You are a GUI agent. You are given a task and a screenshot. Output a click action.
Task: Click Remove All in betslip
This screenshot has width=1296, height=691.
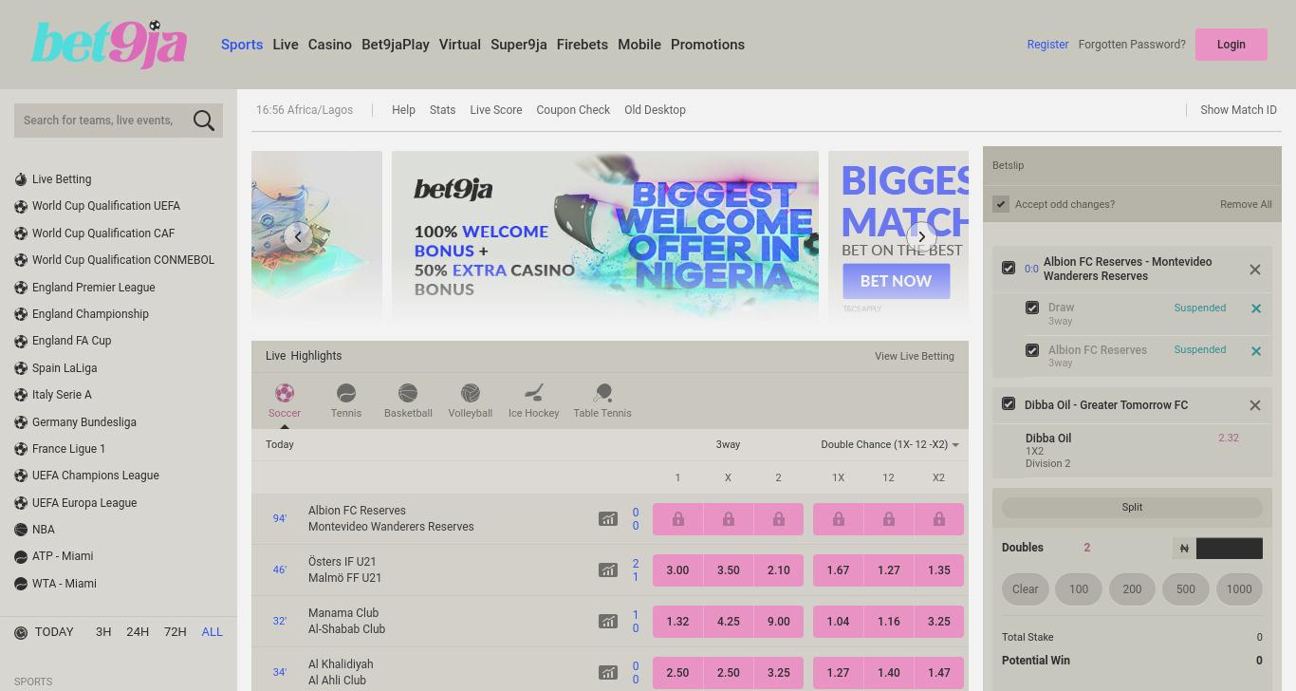click(x=1246, y=204)
